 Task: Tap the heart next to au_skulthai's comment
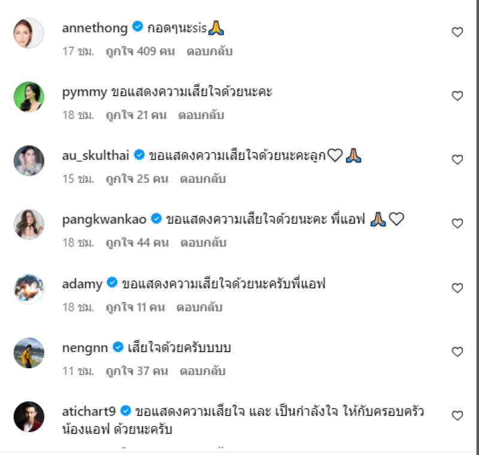(457, 160)
